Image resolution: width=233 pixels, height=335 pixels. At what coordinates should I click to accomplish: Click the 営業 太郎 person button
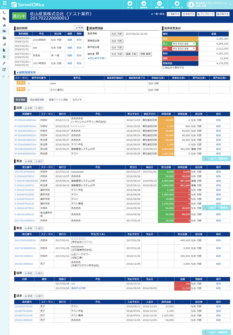click(x=131, y=54)
